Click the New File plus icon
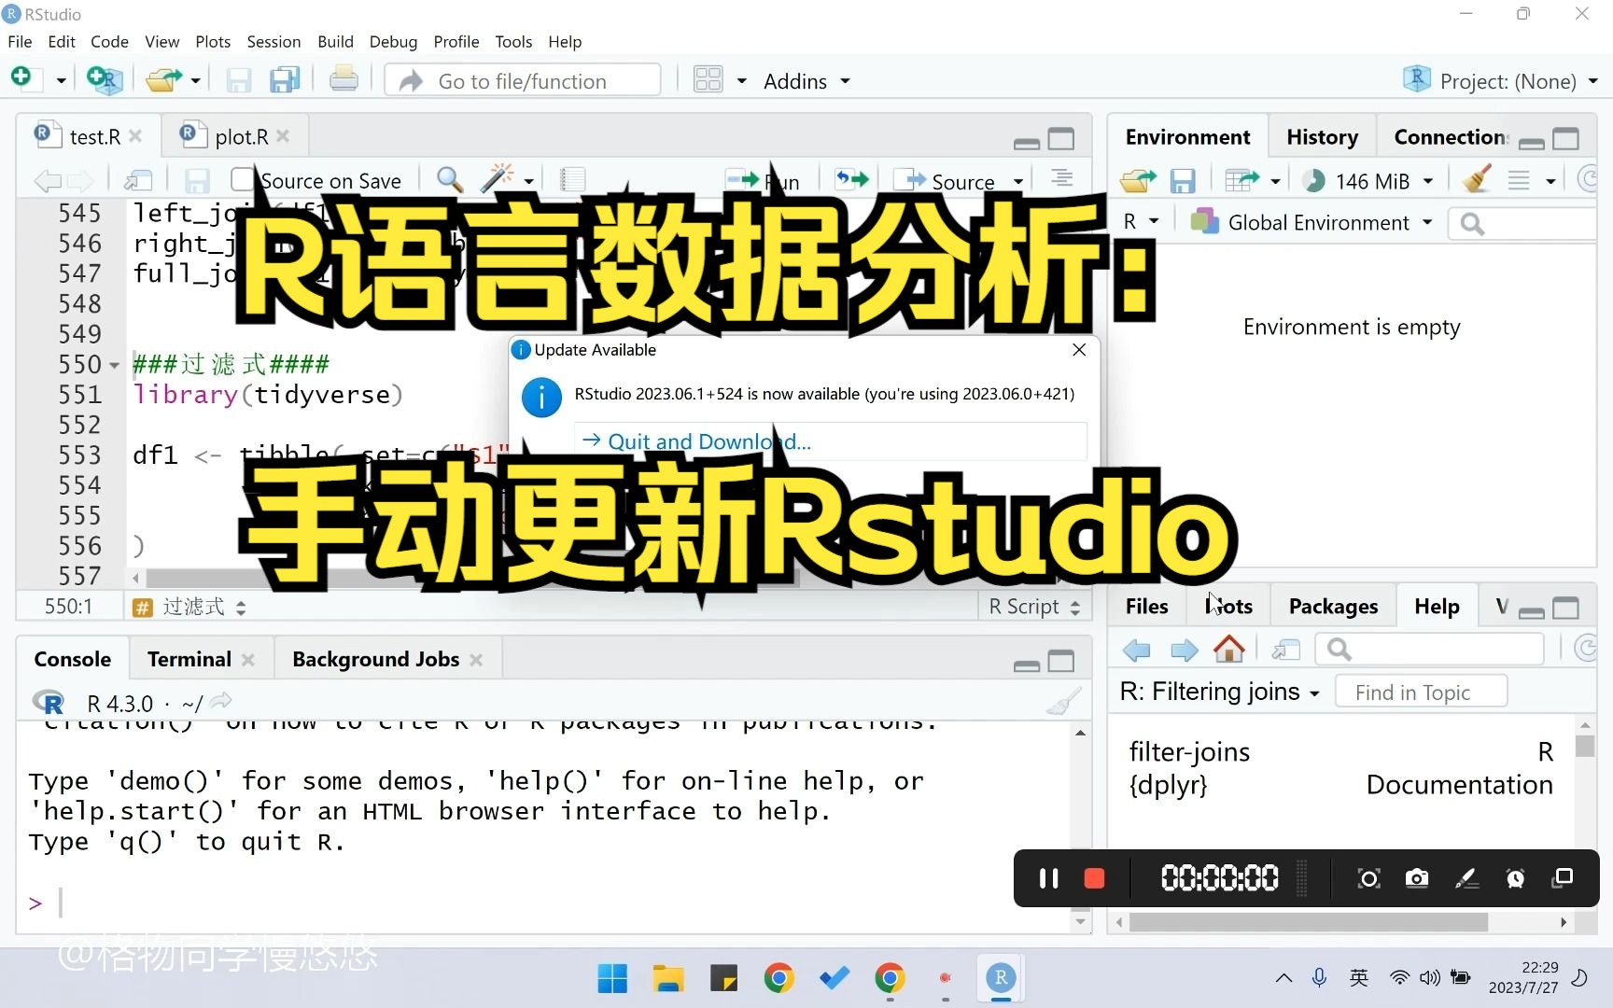 click(21, 79)
